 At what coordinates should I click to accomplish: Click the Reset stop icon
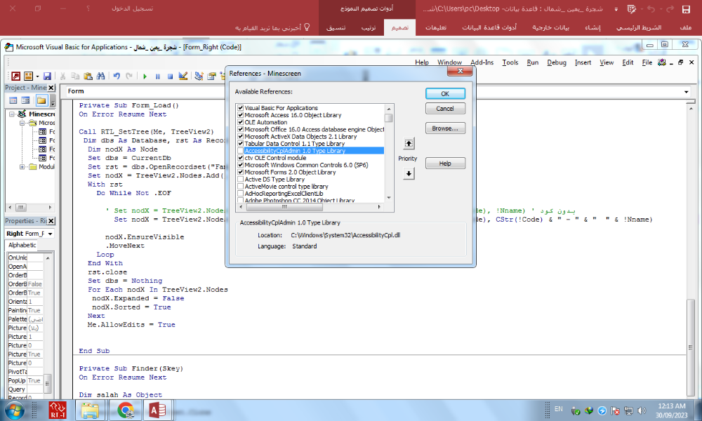point(170,76)
